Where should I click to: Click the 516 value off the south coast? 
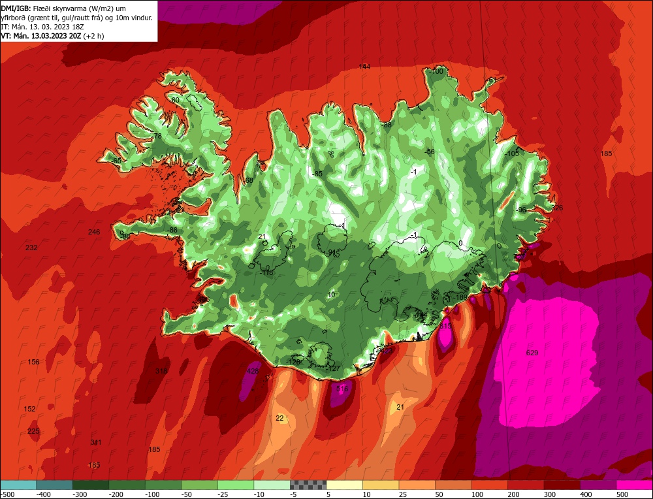click(342, 389)
